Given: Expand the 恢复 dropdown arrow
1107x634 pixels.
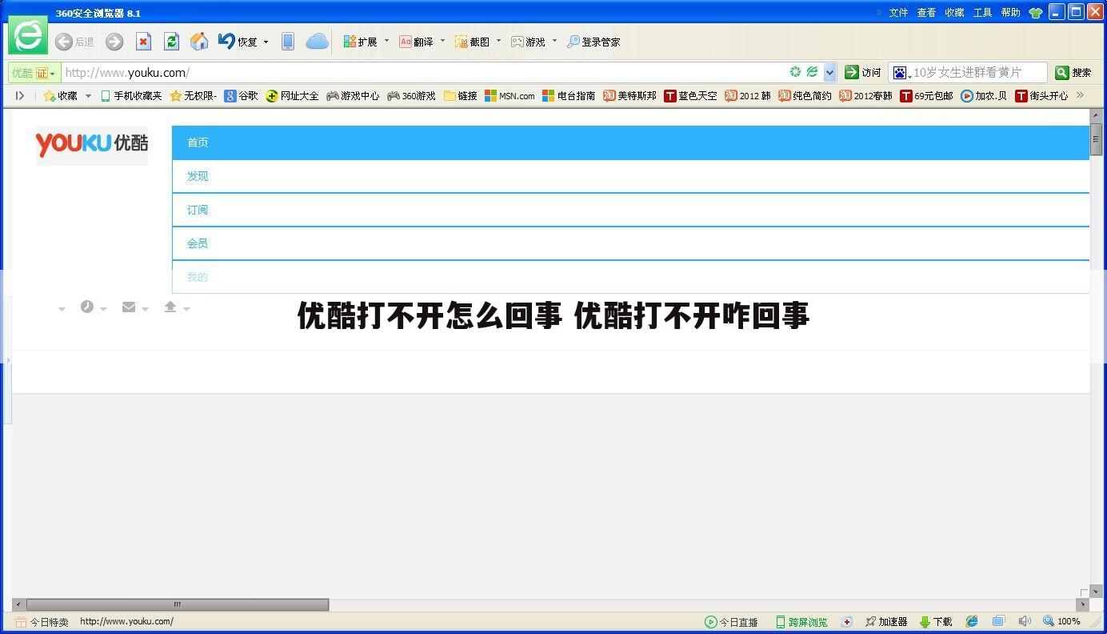Looking at the screenshot, I should click(x=266, y=42).
